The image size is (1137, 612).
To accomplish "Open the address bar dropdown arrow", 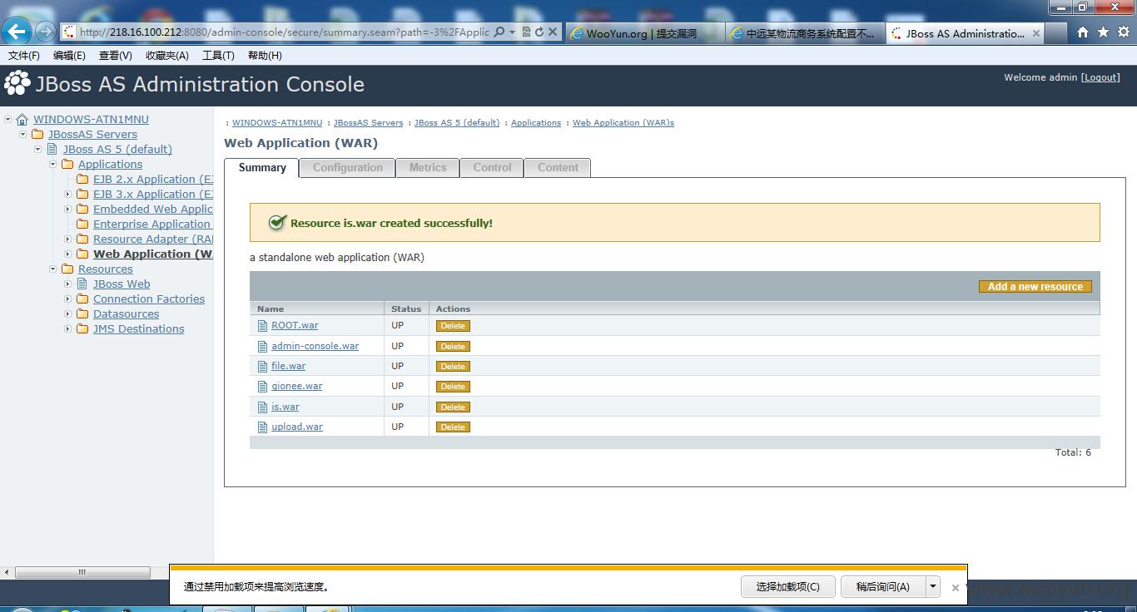I will (x=512, y=32).
